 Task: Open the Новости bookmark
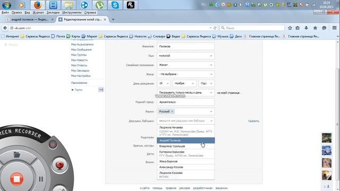tap(138, 37)
